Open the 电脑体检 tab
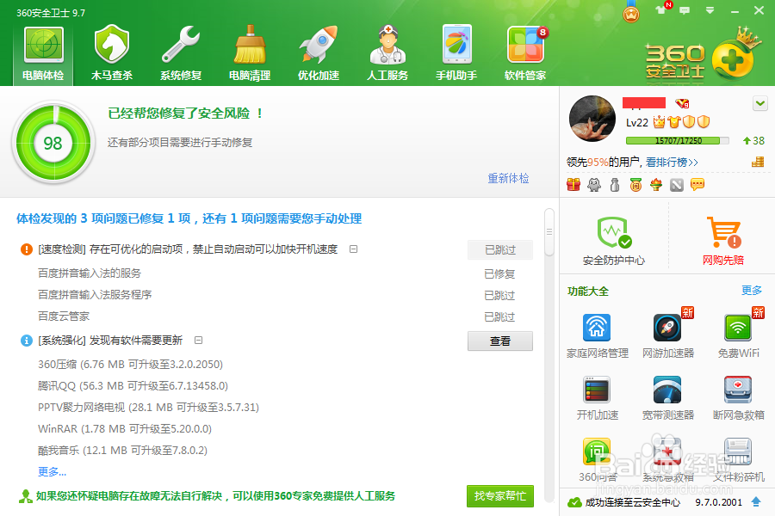The width and height of the screenshot is (775, 516). pyautogui.click(x=43, y=54)
